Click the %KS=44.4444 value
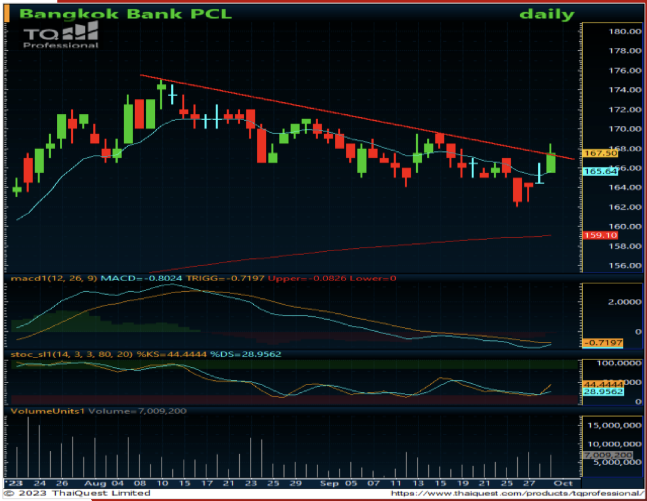 click(x=171, y=354)
